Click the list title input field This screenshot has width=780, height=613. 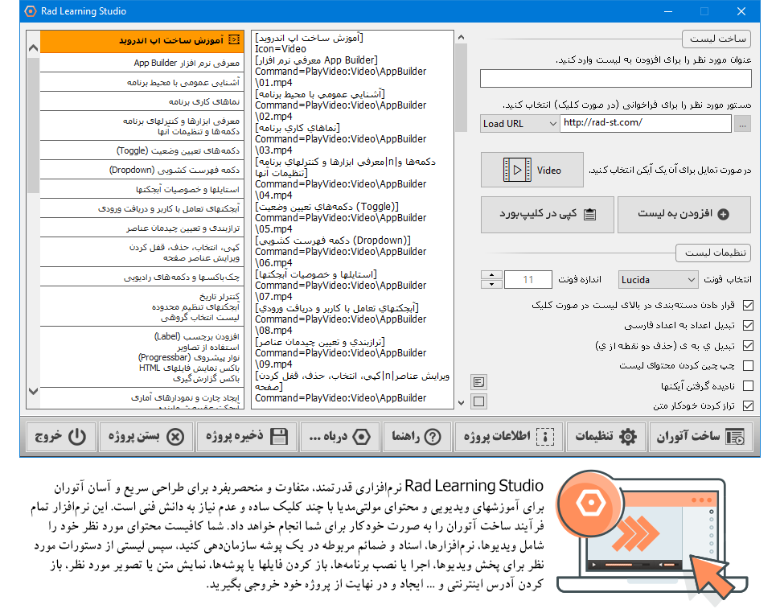pyautogui.click(x=616, y=79)
